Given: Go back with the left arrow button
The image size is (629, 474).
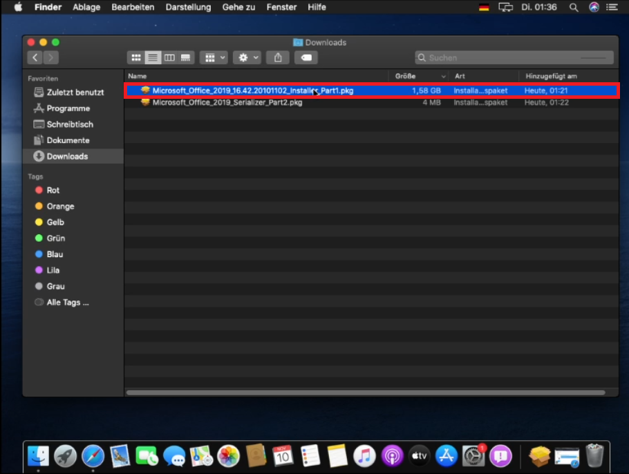Looking at the screenshot, I should 35,58.
